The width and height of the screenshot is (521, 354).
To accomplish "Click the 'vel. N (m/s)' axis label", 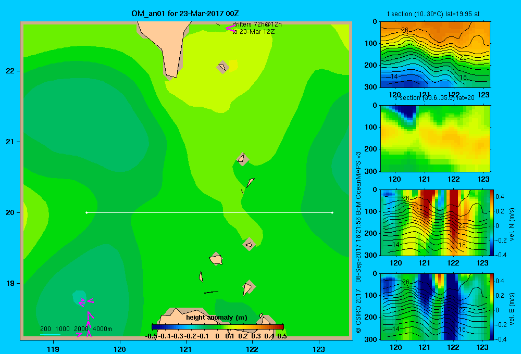I will pyautogui.click(x=512, y=224).
